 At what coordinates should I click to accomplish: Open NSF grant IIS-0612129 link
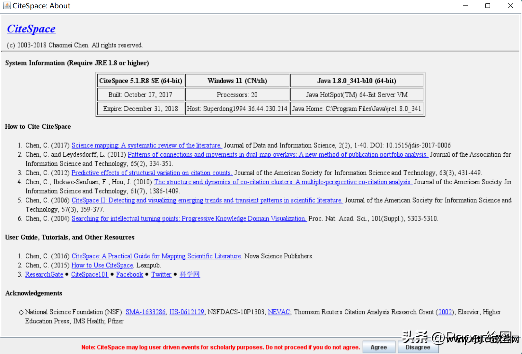[x=187, y=312]
